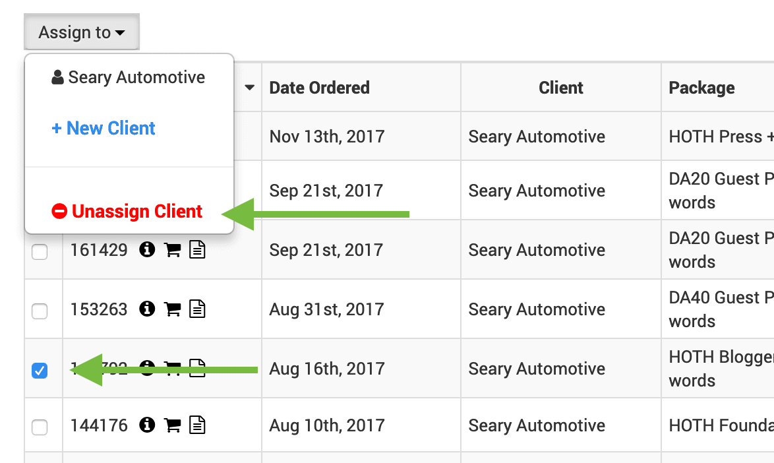The height and width of the screenshot is (463, 774).
Task: Open the cart icon on order 153263
Action: (x=172, y=309)
